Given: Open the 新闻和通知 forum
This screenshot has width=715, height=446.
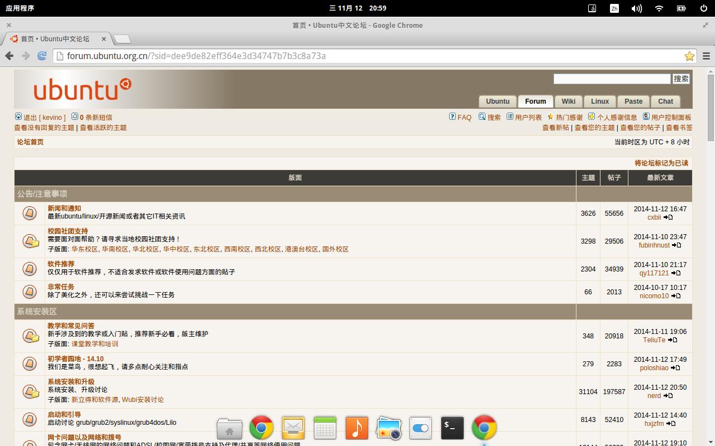Looking at the screenshot, I should tap(64, 209).
